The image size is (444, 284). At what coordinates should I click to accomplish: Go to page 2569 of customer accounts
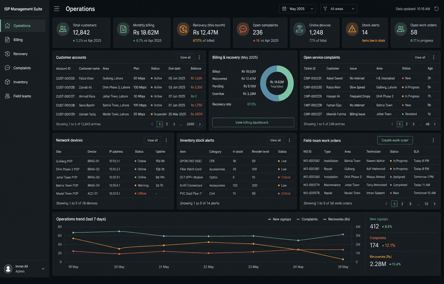(x=190, y=124)
